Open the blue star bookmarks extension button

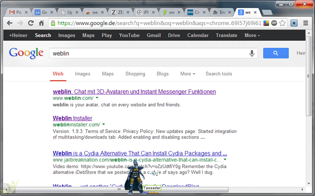click(x=294, y=23)
